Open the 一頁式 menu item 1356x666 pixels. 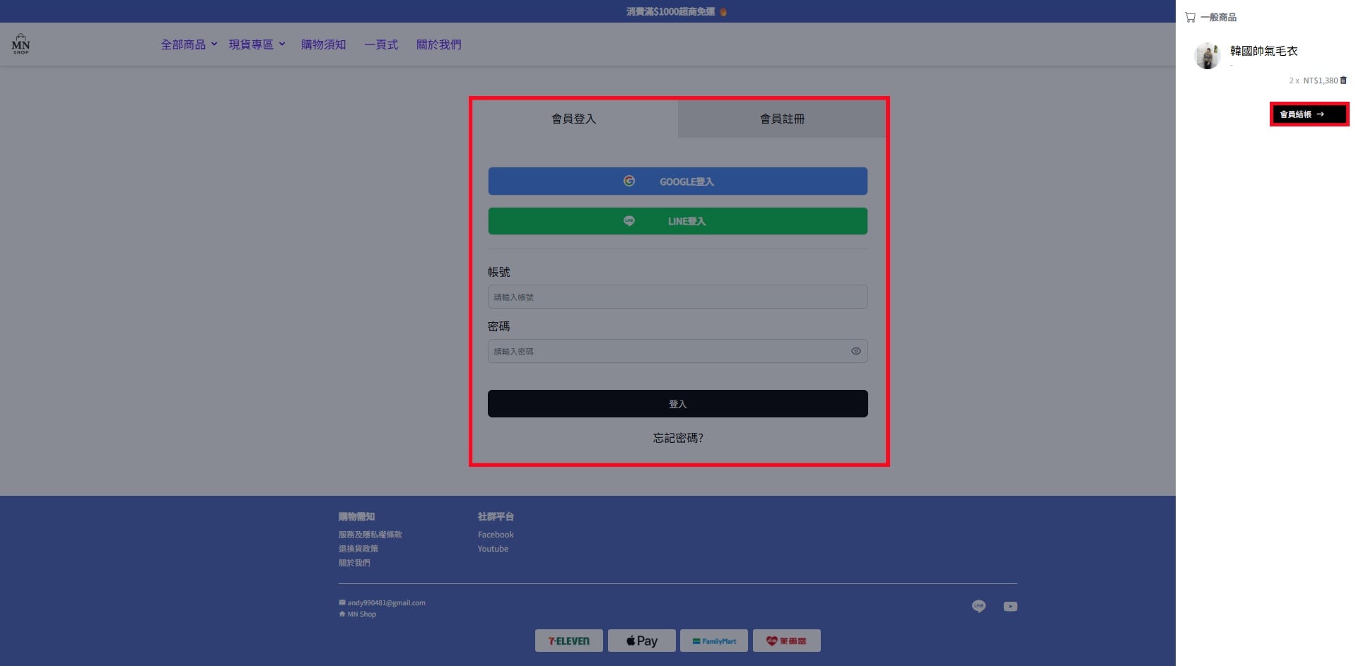tap(381, 44)
